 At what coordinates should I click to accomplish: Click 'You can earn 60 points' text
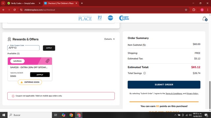[164, 106]
